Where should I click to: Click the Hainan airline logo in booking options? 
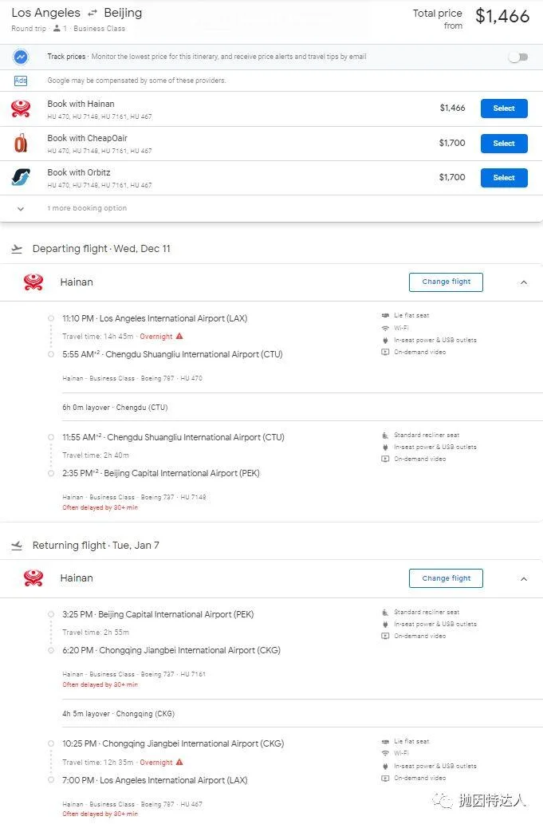click(21, 108)
